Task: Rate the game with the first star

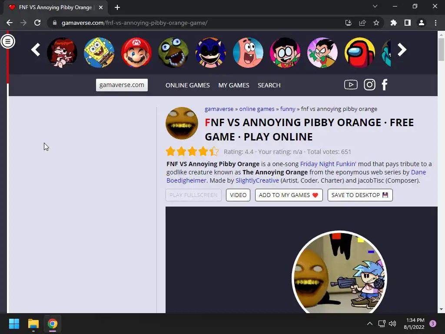Action: click(170, 151)
